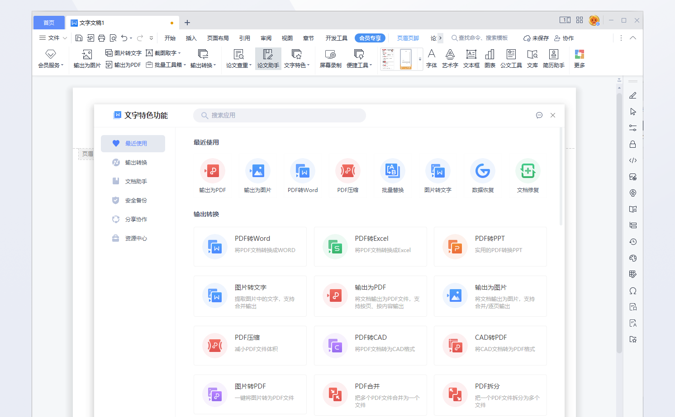This screenshot has height=417, width=675.
Task: Open the PDF转Excel card
Action: [370, 247]
